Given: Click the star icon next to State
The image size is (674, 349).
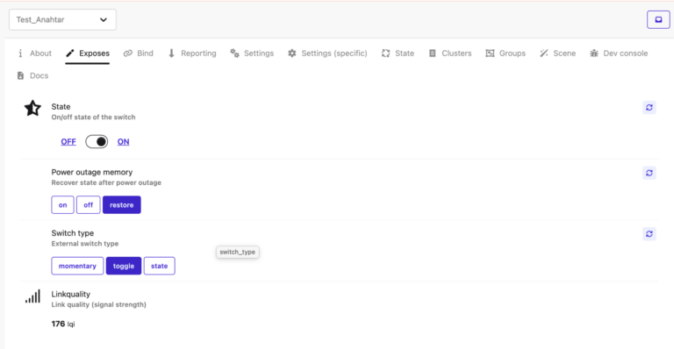Looking at the screenshot, I should click(32, 108).
